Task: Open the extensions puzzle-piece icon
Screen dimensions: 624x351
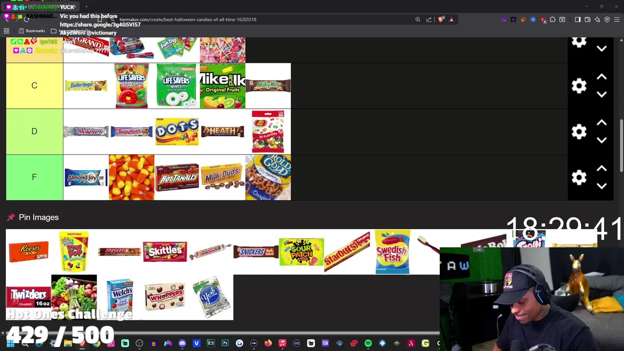Action: coord(552,19)
